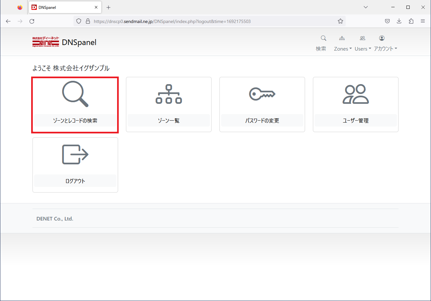Image resolution: width=431 pixels, height=301 pixels.
Task: Click the Users people icon in header
Action: pos(362,38)
